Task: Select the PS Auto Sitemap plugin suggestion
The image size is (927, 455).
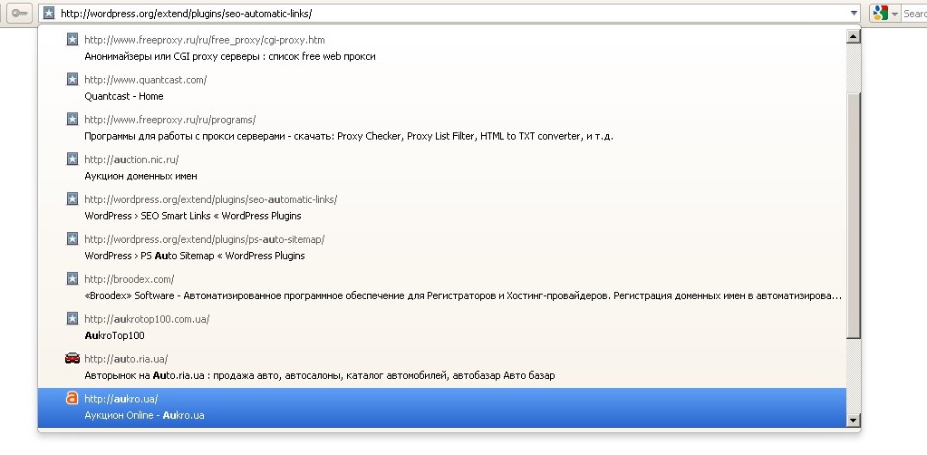Action: click(442, 247)
